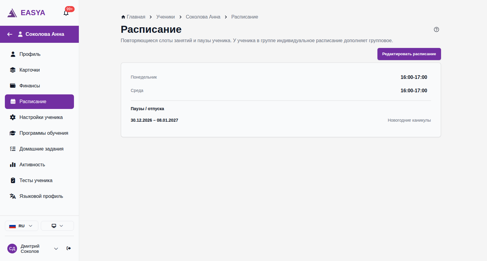This screenshot has height=261, width=487.
Task: Open the display theme dropdown
Action: (x=57, y=226)
